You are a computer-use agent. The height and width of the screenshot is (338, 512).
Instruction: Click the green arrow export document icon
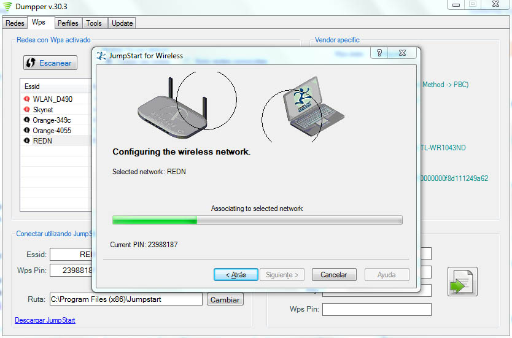coord(462,282)
